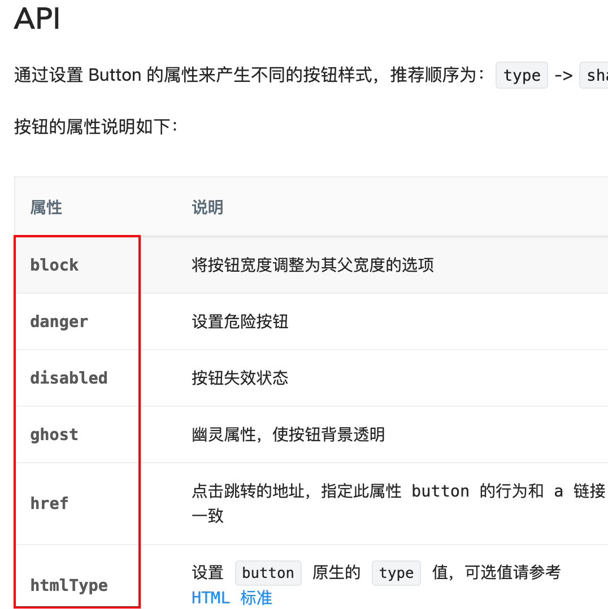The image size is (608, 609).
Task: Click the 属性 column header
Action: click(46, 207)
